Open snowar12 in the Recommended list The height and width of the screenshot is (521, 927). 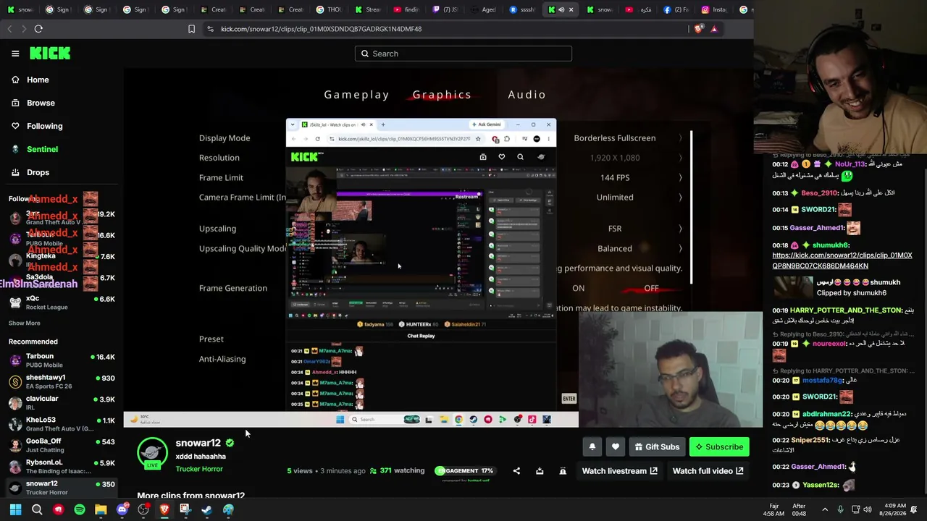62,488
